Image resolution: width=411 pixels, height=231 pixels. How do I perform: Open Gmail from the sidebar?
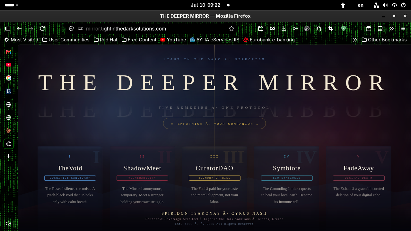(9, 52)
